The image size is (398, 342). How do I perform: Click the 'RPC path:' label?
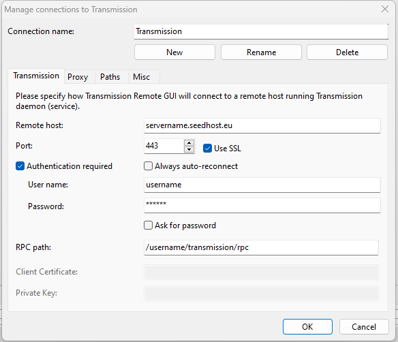click(33, 247)
